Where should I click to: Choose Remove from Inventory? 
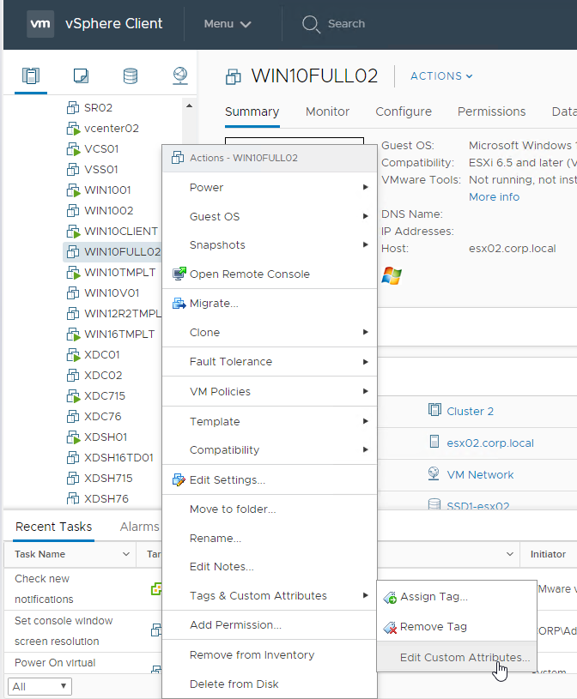pyautogui.click(x=270, y=655)
